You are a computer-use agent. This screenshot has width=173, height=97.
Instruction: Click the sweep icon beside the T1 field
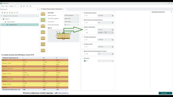(113, 40)
